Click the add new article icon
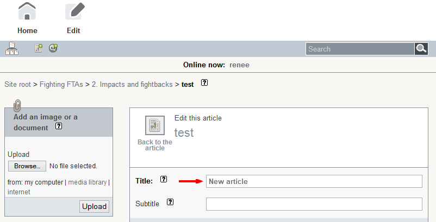Screen dimensions: 436x222 [39, 48]
